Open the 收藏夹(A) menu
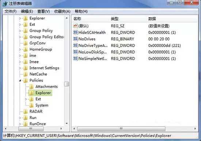This screenshot has width=201, height=141. [x=62, y=12]
